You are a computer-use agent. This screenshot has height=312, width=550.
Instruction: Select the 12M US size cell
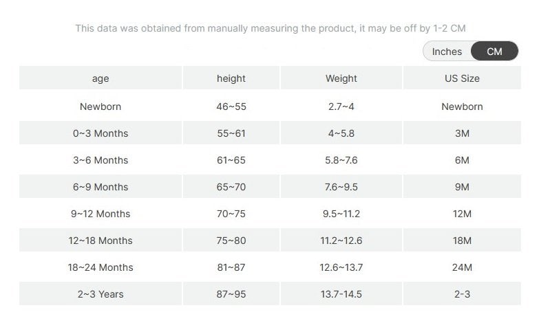tap(462, 214)
